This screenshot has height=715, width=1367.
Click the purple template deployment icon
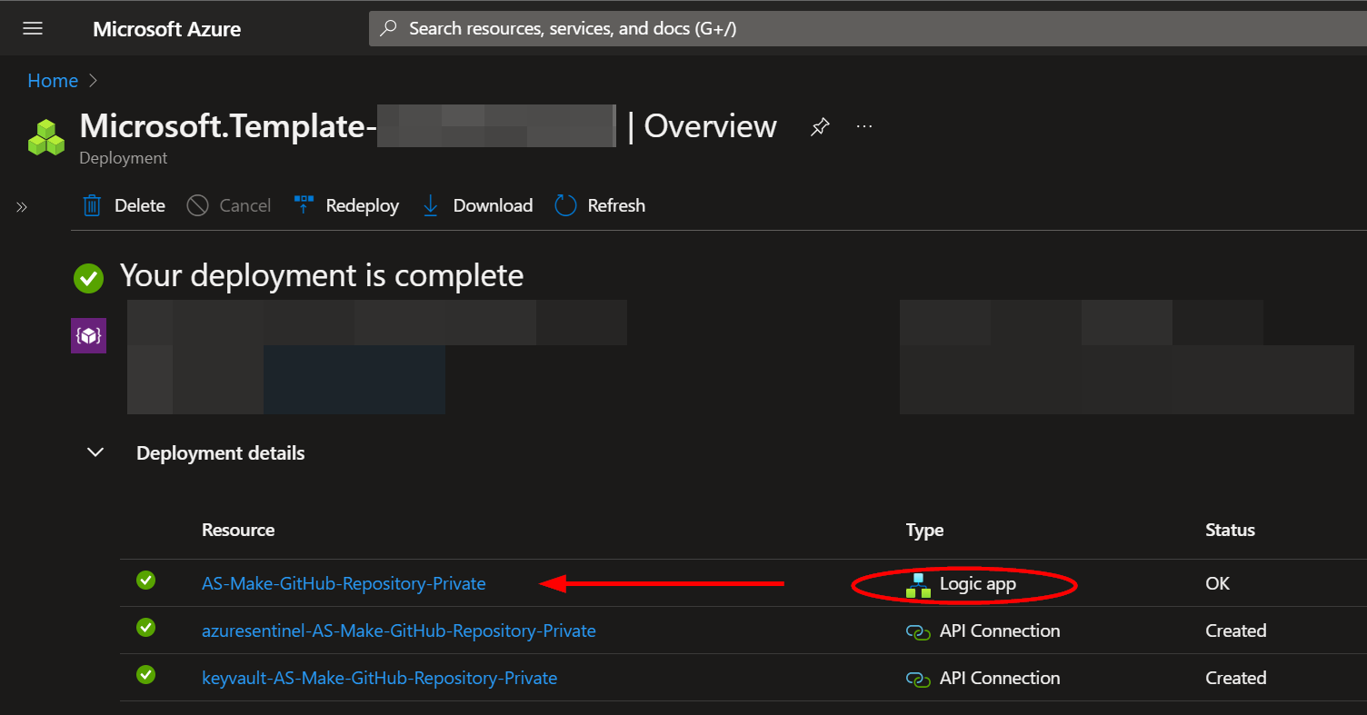pyautogui.click(x=88, y=335)
